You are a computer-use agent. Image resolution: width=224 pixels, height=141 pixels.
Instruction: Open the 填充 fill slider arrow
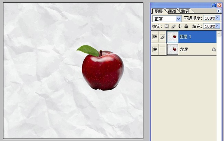point(217,26)
